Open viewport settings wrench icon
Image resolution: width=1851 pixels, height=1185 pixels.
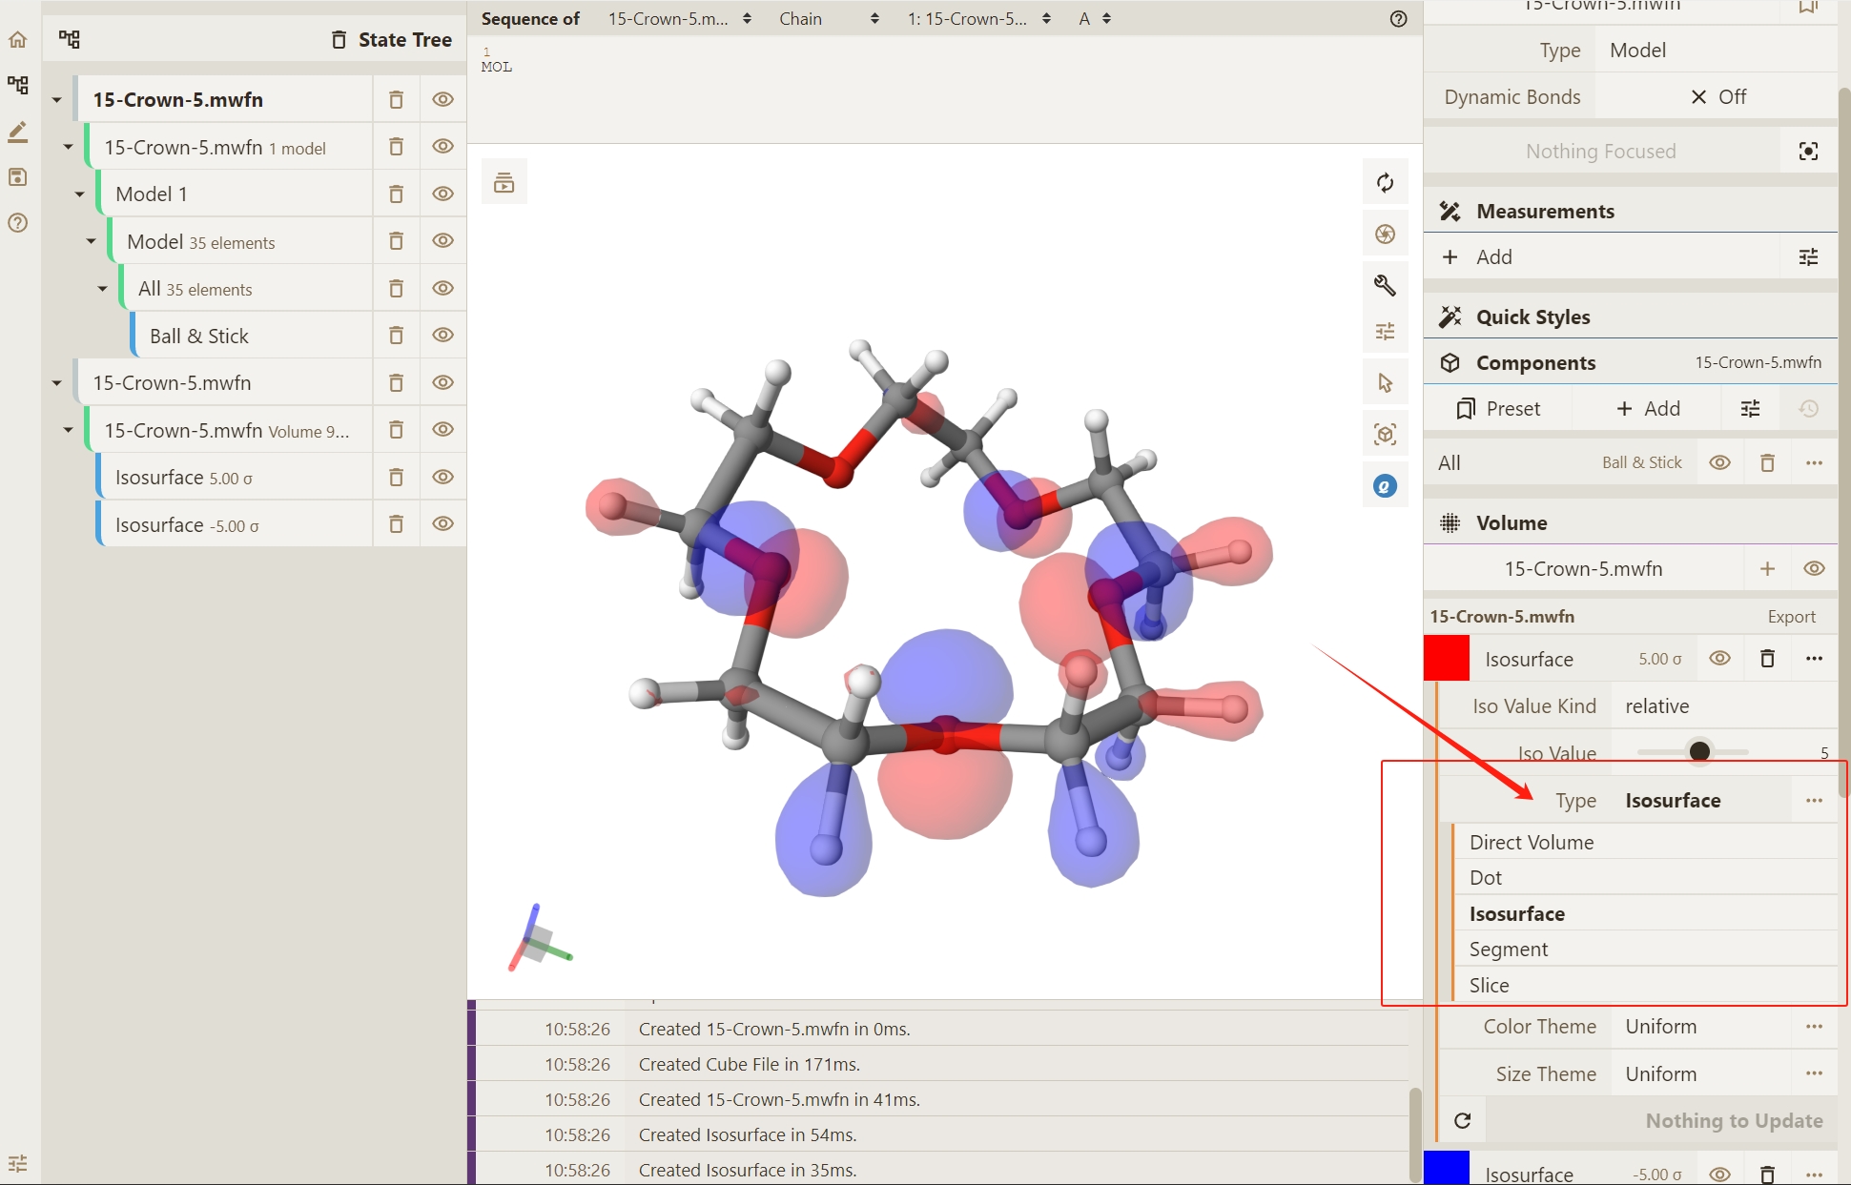[x=1385, y=285]
